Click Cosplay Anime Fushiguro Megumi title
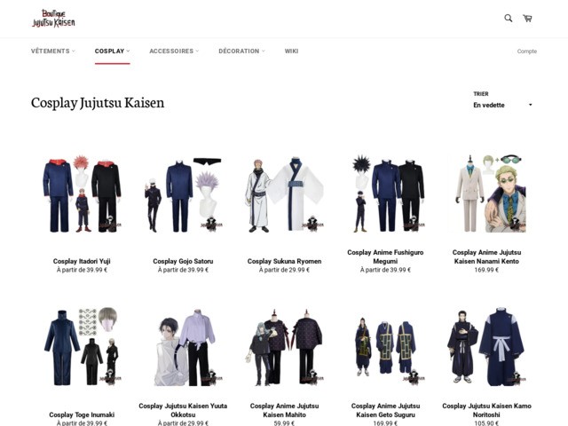 pos(385,256)
